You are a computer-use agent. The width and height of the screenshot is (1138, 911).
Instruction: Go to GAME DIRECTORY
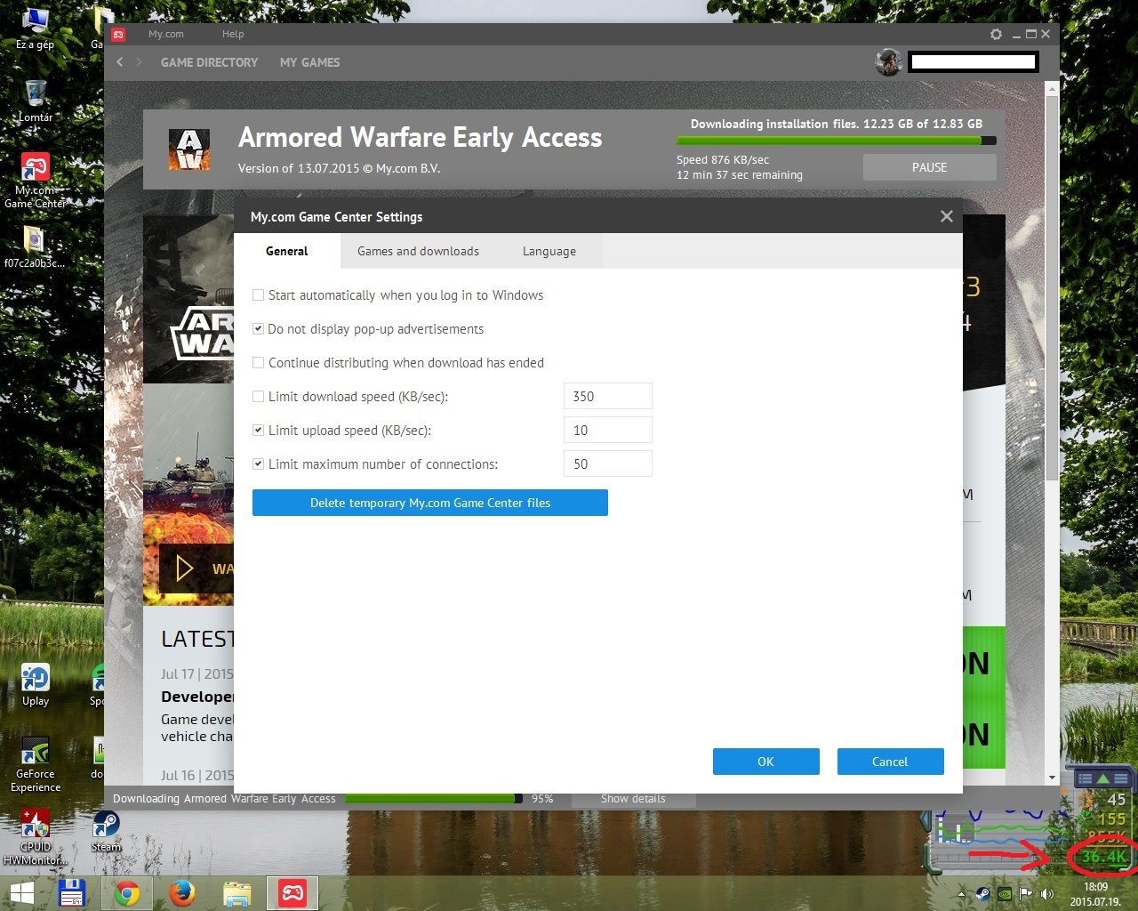pos(209,62)
